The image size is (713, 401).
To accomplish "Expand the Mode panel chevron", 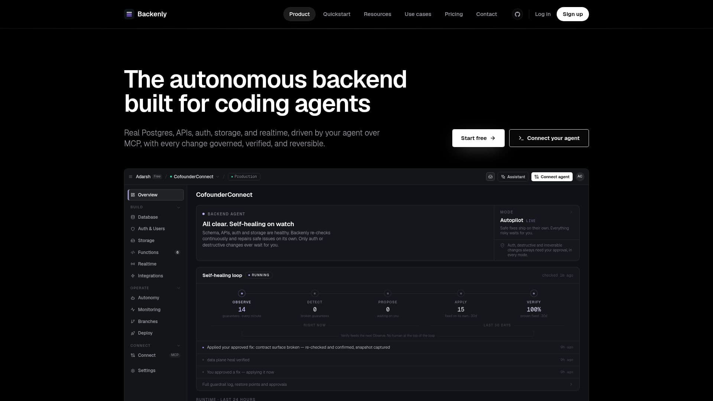I will pos(571,212).
